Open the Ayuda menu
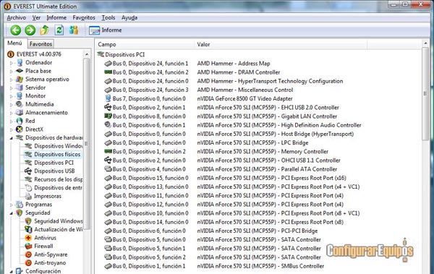Screen dimensions: 434x274 click(x=129, y=18)
